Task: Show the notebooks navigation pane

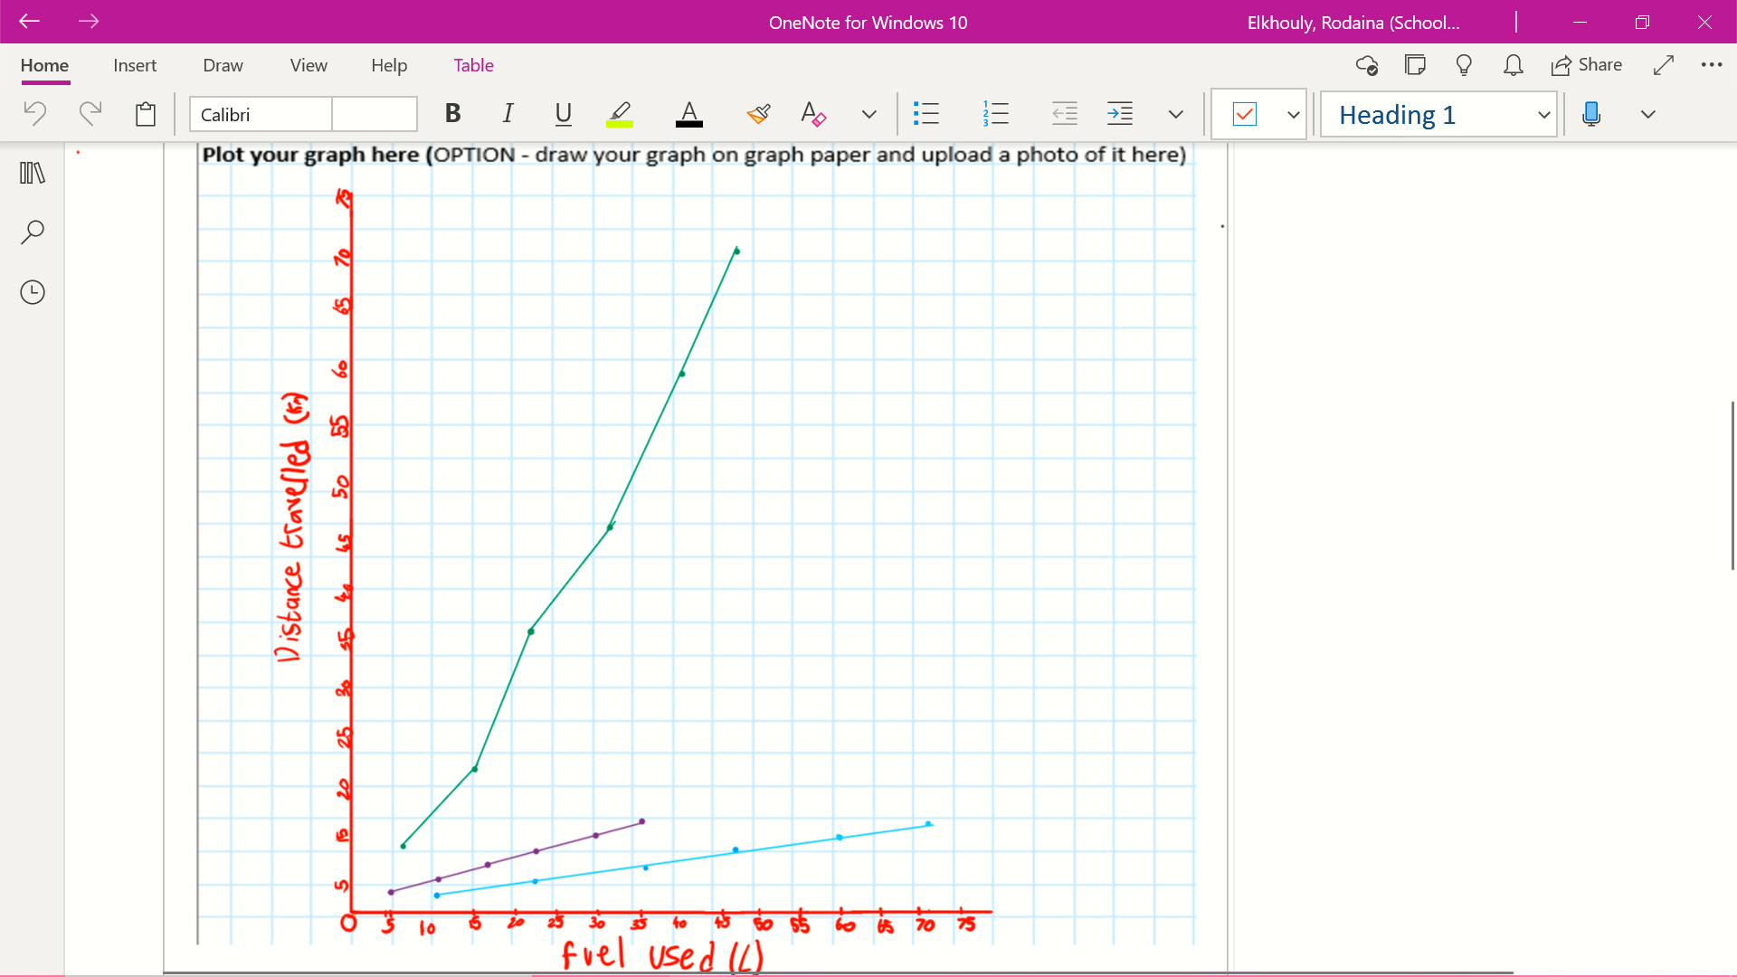Action: (x=33, y=172)
